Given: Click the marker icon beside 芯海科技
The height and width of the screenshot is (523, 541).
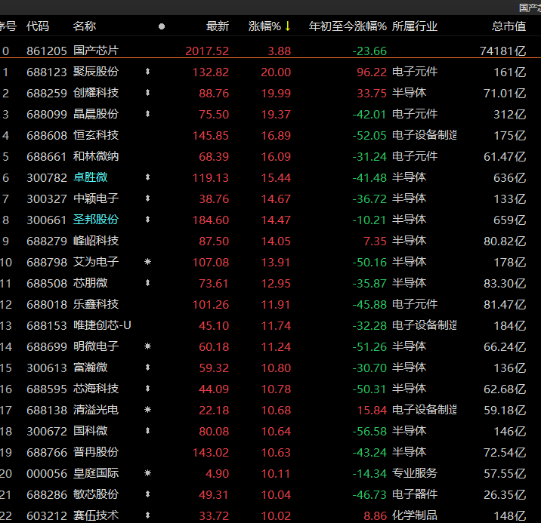Looking at the screenshot, I should click(147, 389).
